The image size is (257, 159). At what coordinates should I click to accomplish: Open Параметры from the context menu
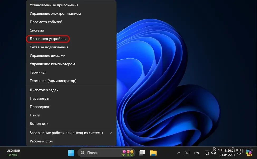pyautogui.click(x=40, y=99)
